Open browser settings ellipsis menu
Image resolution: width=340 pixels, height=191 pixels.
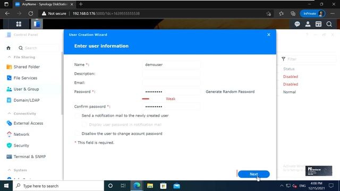333,13
